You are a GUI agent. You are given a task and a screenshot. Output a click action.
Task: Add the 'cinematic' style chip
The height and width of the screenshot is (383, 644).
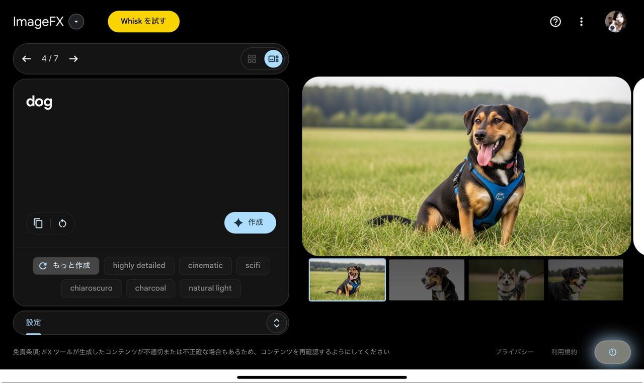(x=205, y=266)
